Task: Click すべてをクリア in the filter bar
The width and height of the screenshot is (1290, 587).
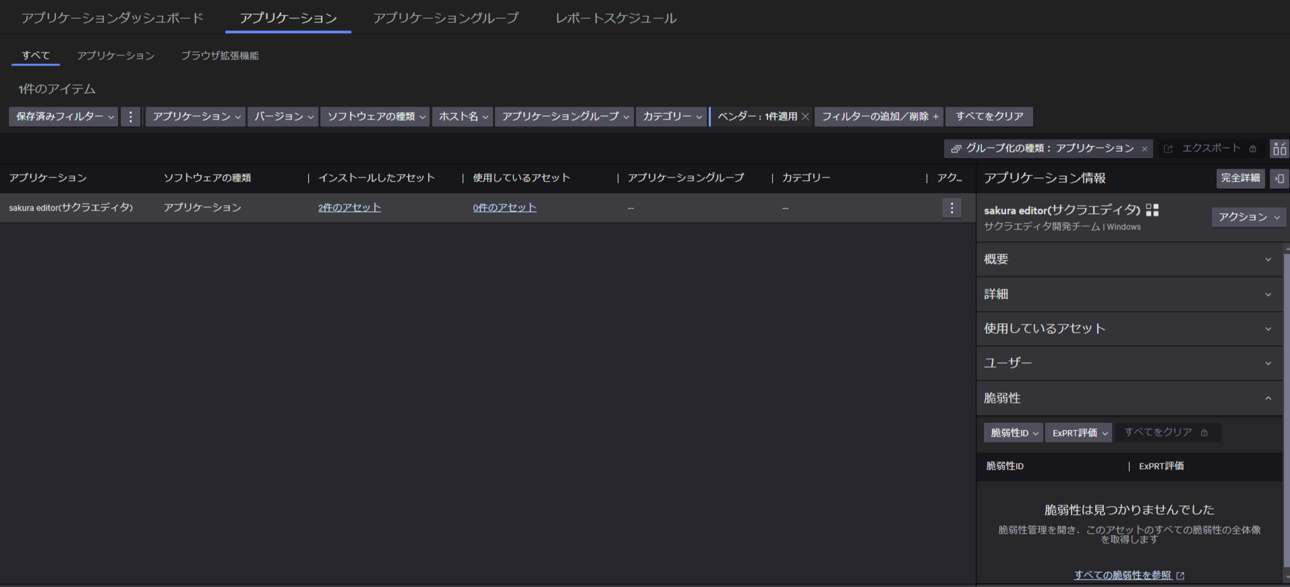Action: 989,117
